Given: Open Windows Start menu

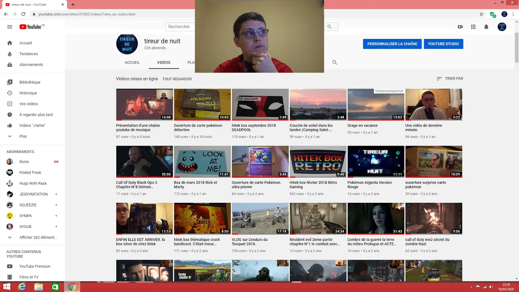Looking at the screenshot, I should 7,287.
